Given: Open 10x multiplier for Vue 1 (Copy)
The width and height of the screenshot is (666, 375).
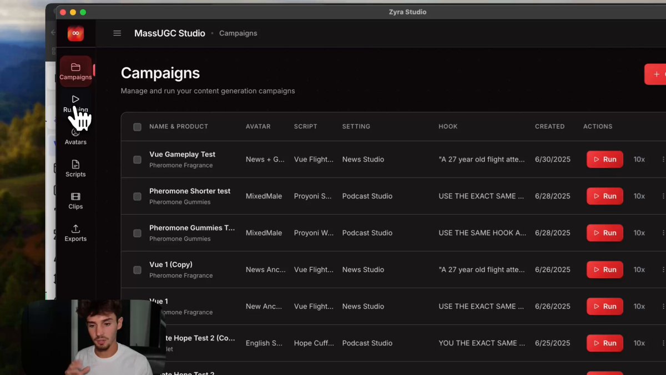Looking at the screenshot, I should coord(639,269).
